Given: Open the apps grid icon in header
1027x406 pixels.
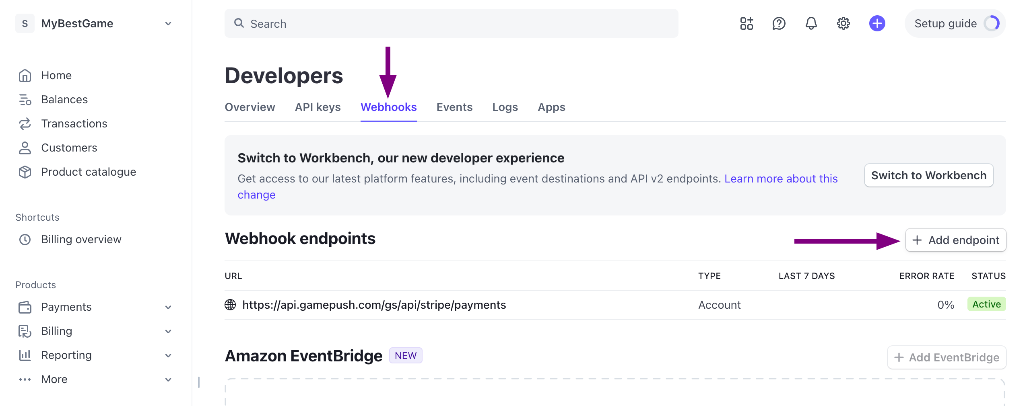Looking at the screenshot, I should pyautogui.click(x=747, y=23).
